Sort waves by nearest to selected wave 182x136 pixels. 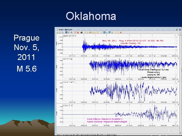click(x=71, y=32)
